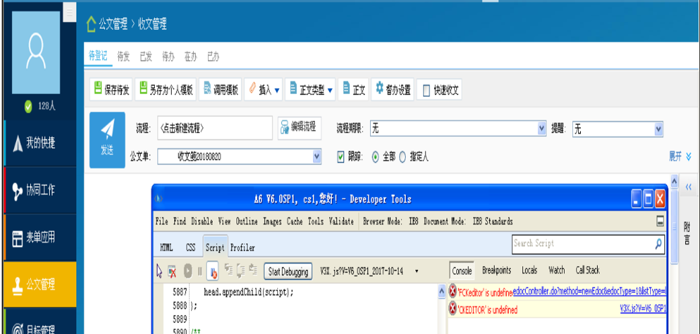Open the 正文类型 dropdown menu
This screenshot has height=334, width=700.
[310, 89]
